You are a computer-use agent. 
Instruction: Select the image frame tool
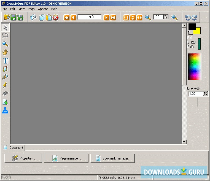pyautogui.click(x=5, y=69)
